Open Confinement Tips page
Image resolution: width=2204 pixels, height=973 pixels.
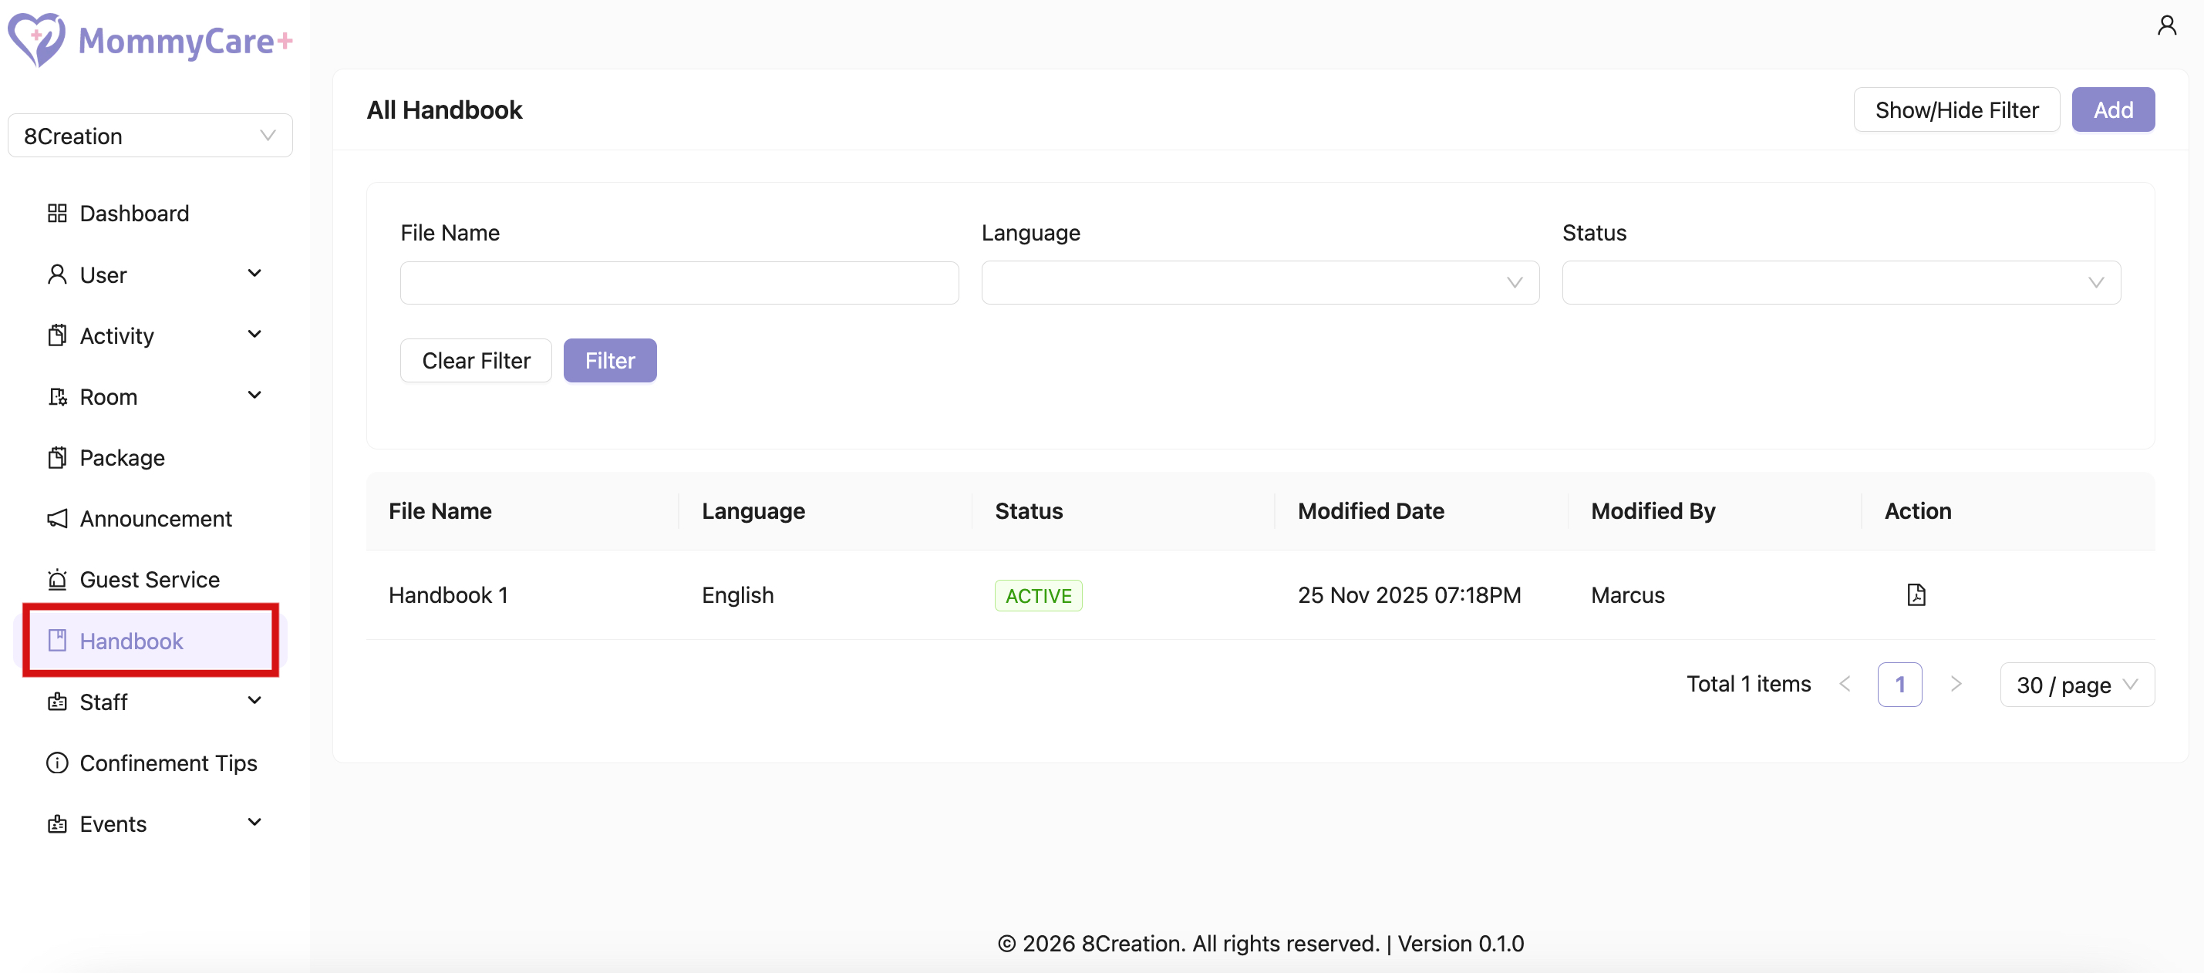tap(167, 763)
